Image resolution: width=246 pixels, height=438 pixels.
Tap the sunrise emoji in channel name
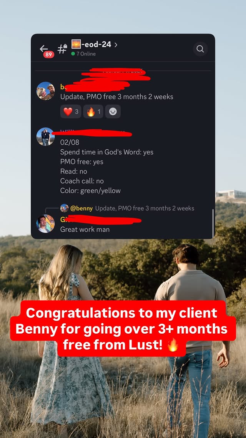(76, 44)
